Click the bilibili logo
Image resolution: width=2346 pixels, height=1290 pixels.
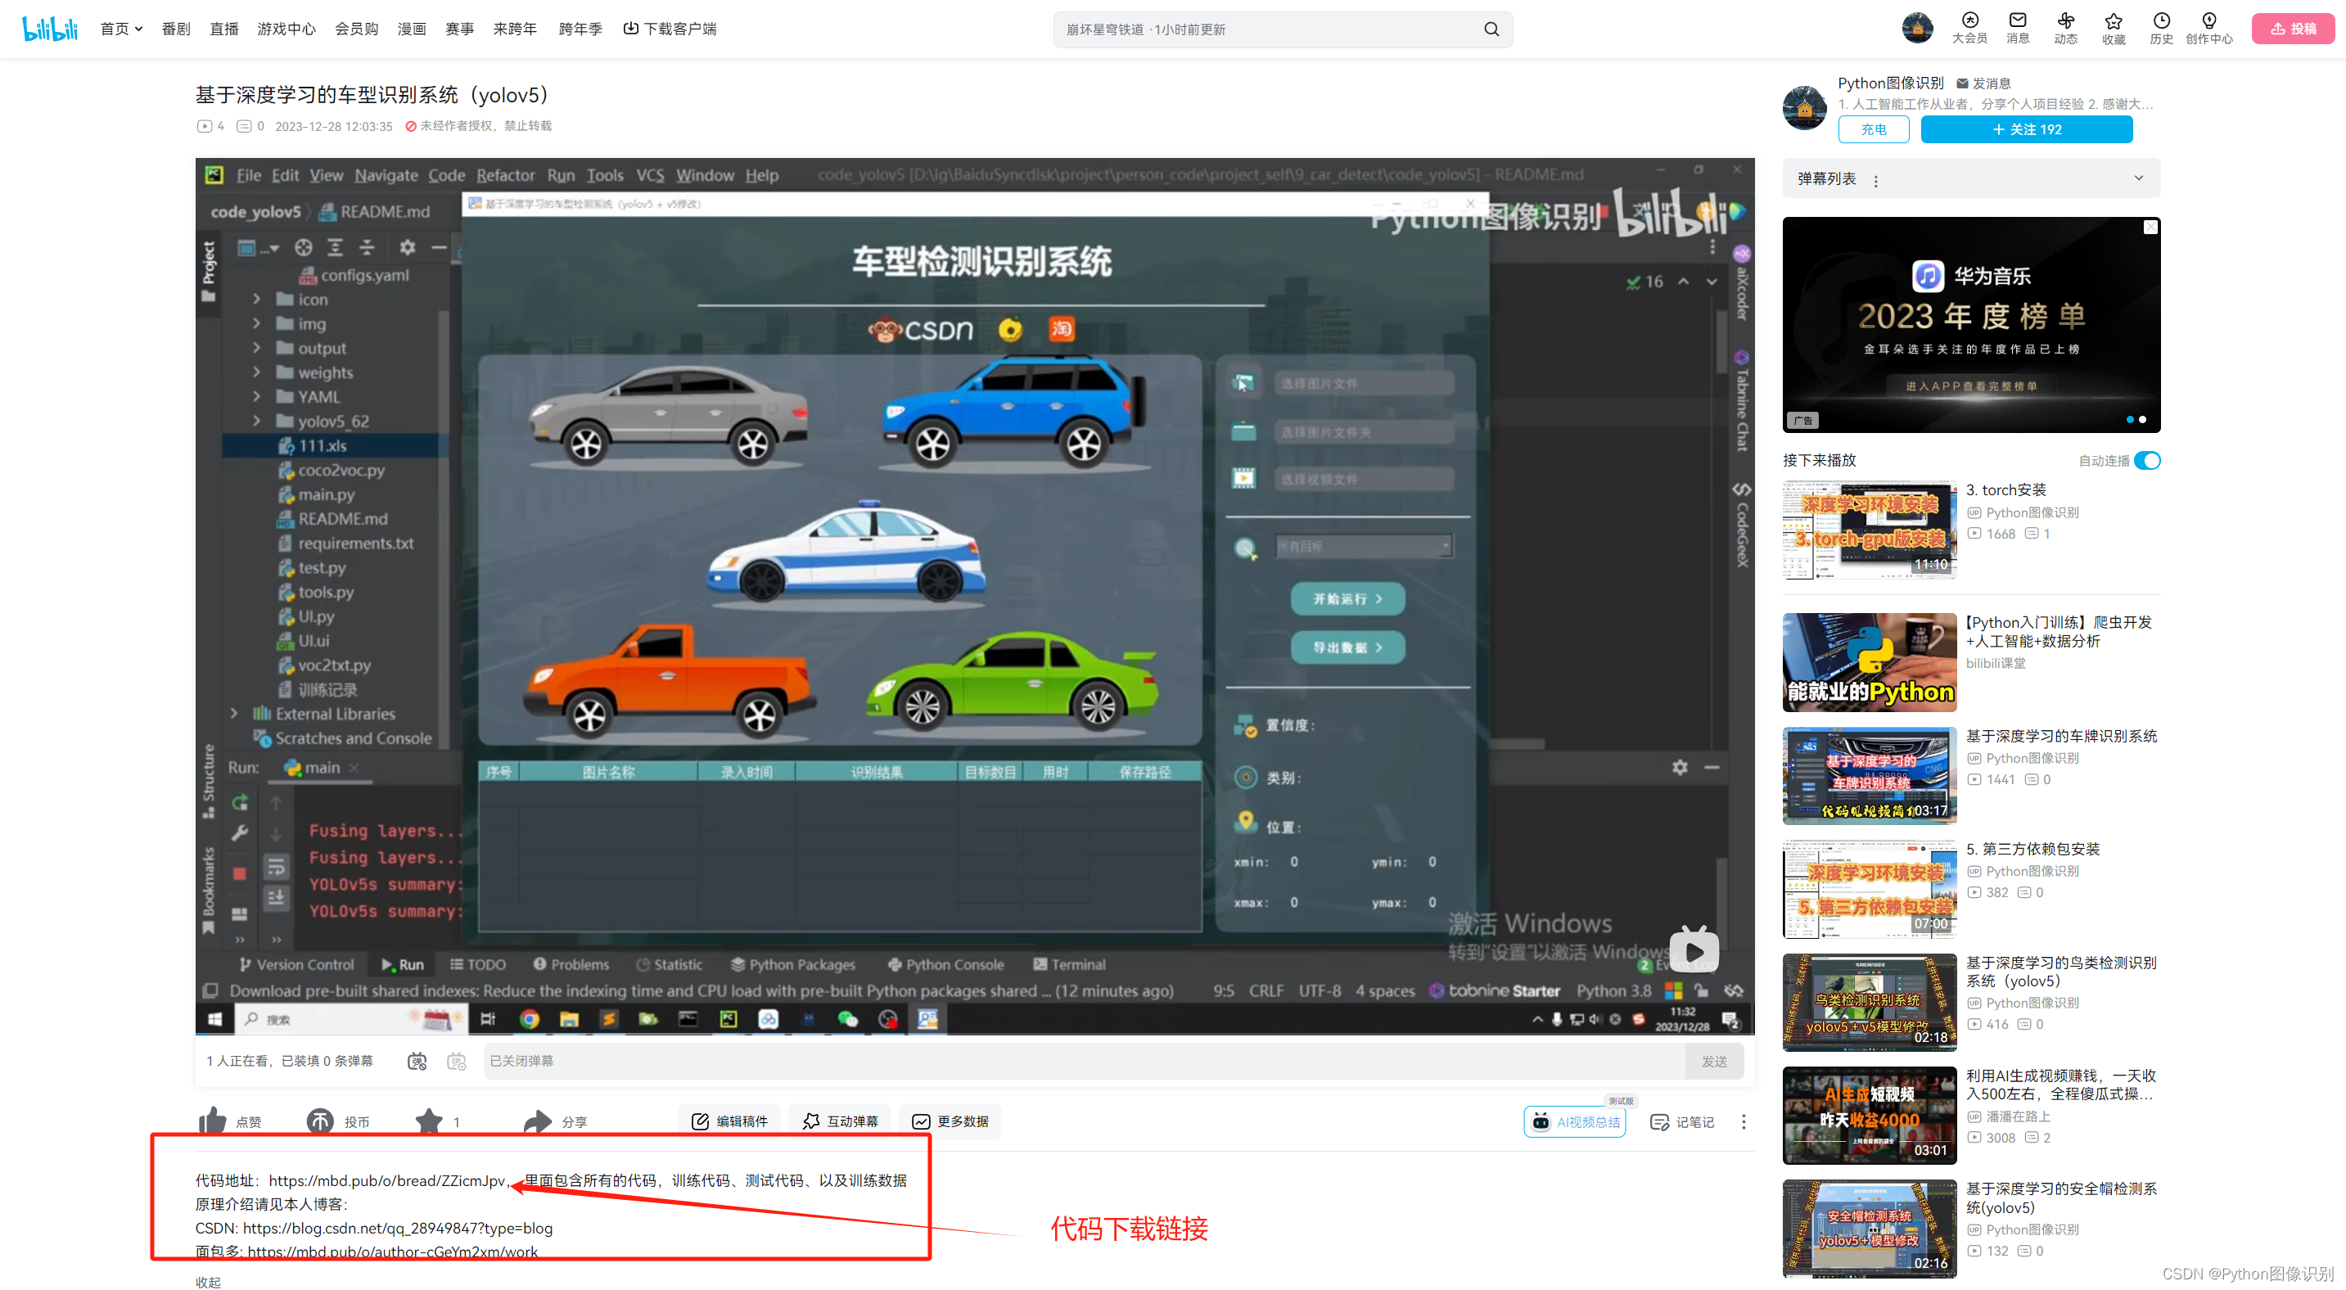[x=50, y=28]
